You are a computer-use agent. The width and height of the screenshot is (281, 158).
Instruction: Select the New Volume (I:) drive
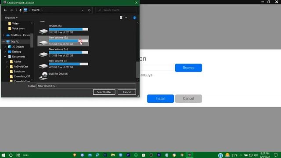(x=63, y=64)
